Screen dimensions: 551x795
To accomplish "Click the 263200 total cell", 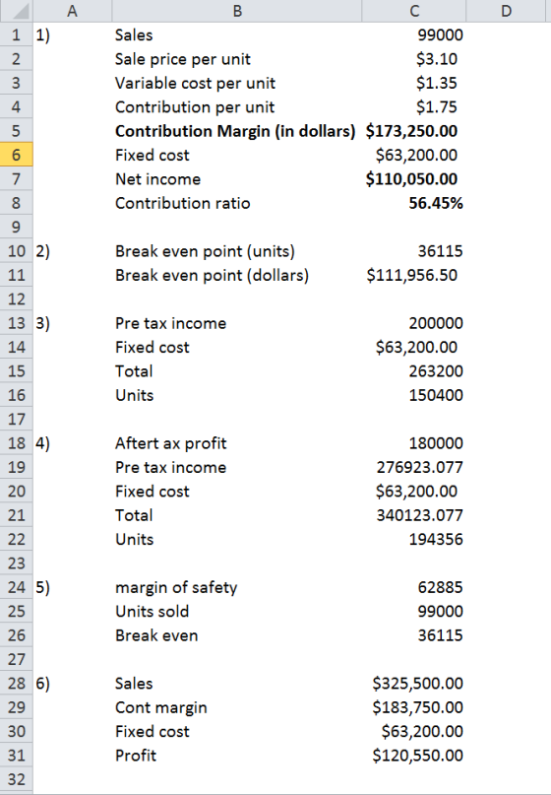I will point(414,370).
